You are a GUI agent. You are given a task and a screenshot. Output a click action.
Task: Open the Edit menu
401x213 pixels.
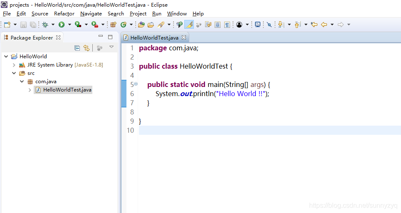tap(21, 14)
